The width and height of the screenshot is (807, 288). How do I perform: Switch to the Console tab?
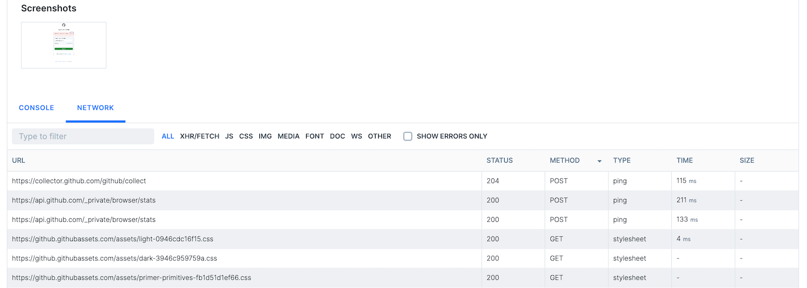(x=37, y=108)
